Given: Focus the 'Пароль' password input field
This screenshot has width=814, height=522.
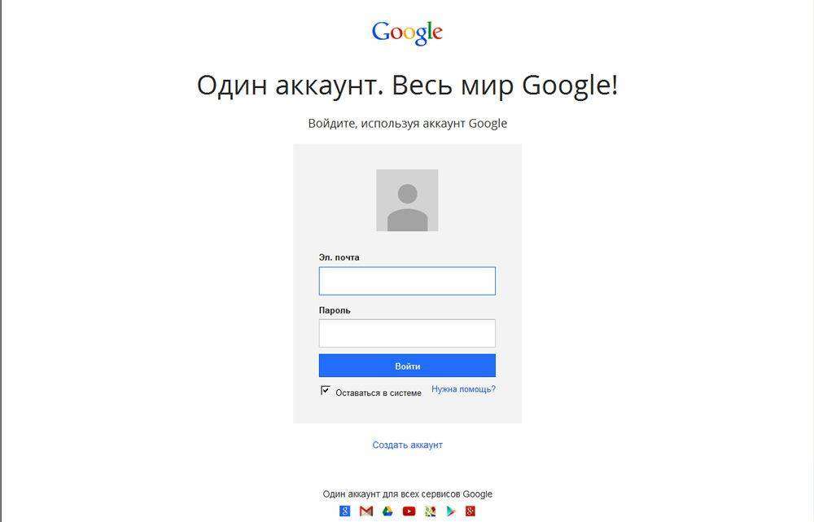Looking at the screenshot, I should click(x=407, y=333).
